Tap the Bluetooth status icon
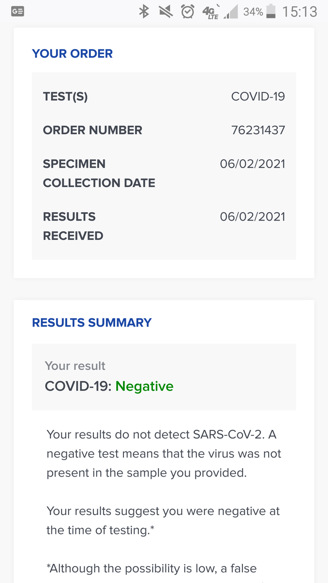The image size is (328, 583). coord(144,11)
